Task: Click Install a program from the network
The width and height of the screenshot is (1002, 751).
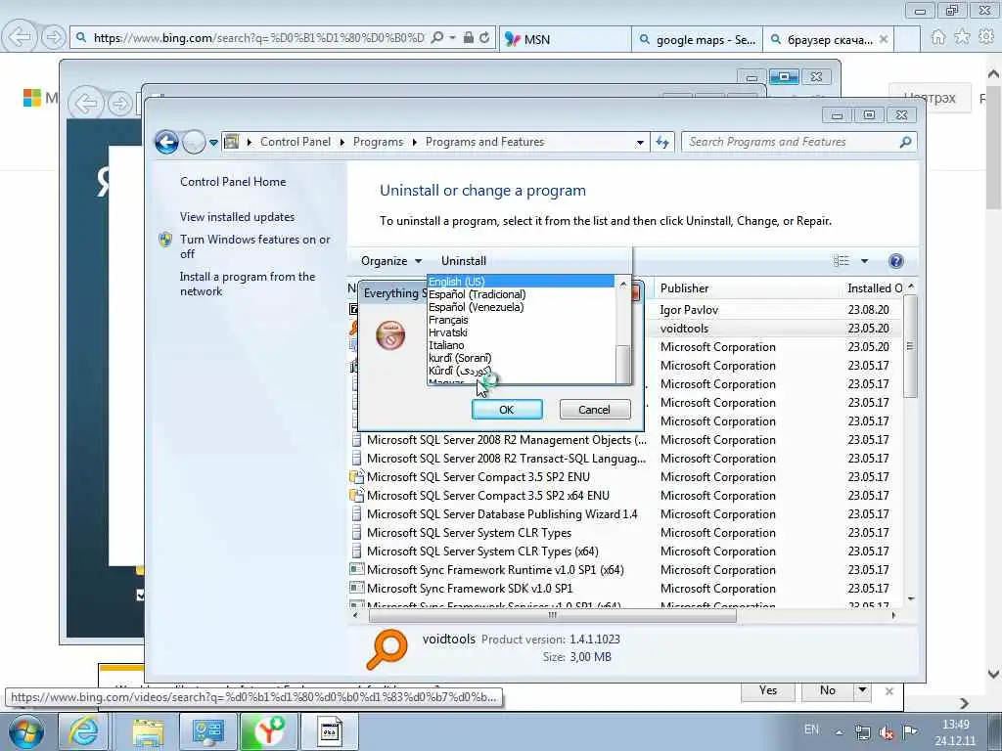Action: coord(248,284)
